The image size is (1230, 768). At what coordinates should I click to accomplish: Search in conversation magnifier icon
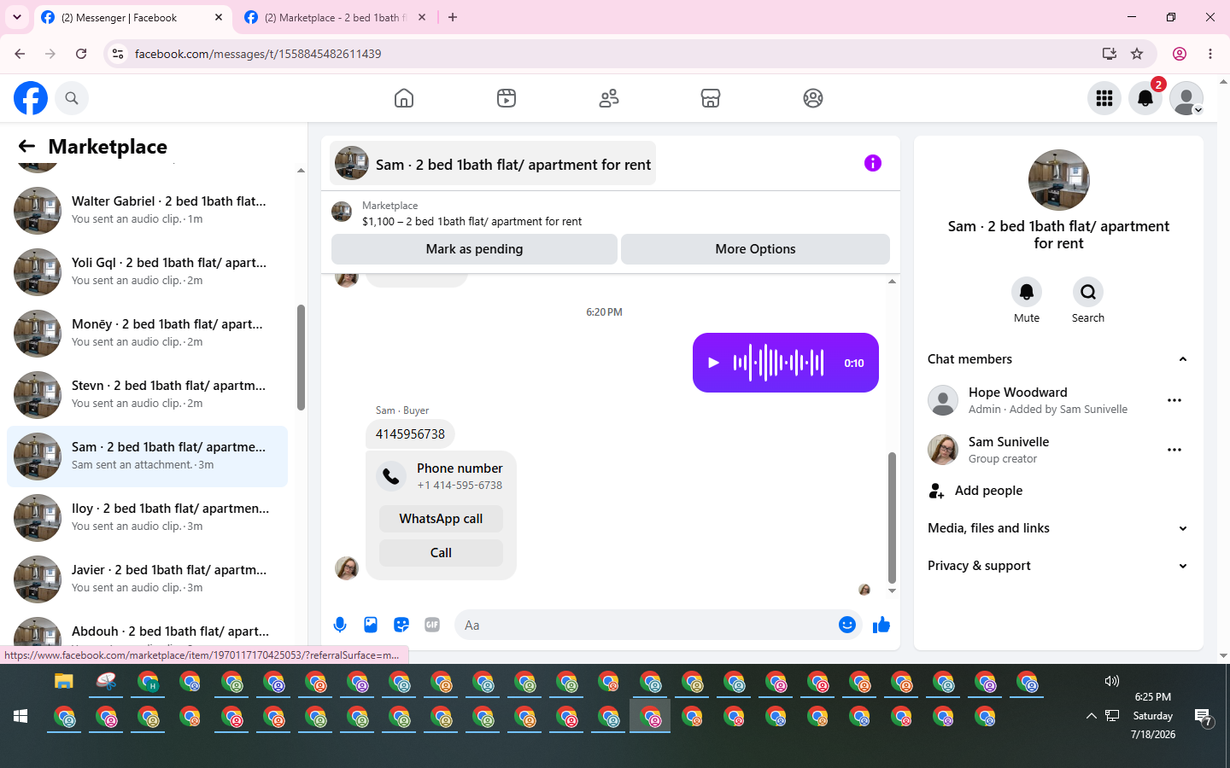point(1088,292)
